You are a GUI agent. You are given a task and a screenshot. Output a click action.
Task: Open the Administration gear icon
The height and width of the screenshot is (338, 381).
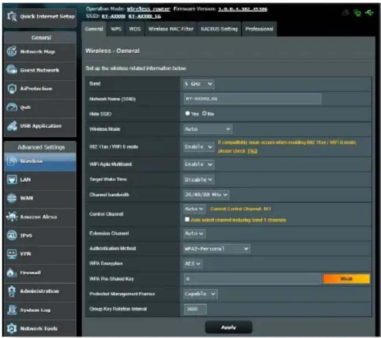point(12,291)
